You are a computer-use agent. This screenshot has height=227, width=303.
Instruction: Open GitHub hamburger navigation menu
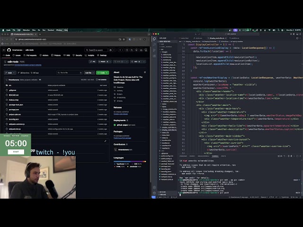click(x=4, y=50)
